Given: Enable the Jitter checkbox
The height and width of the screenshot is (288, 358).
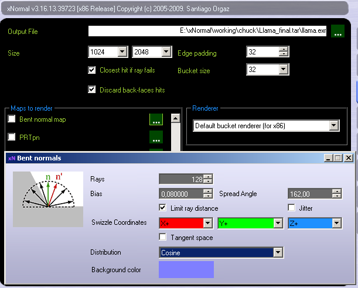Looking at the screenshot, I should [x=292, y=208].
